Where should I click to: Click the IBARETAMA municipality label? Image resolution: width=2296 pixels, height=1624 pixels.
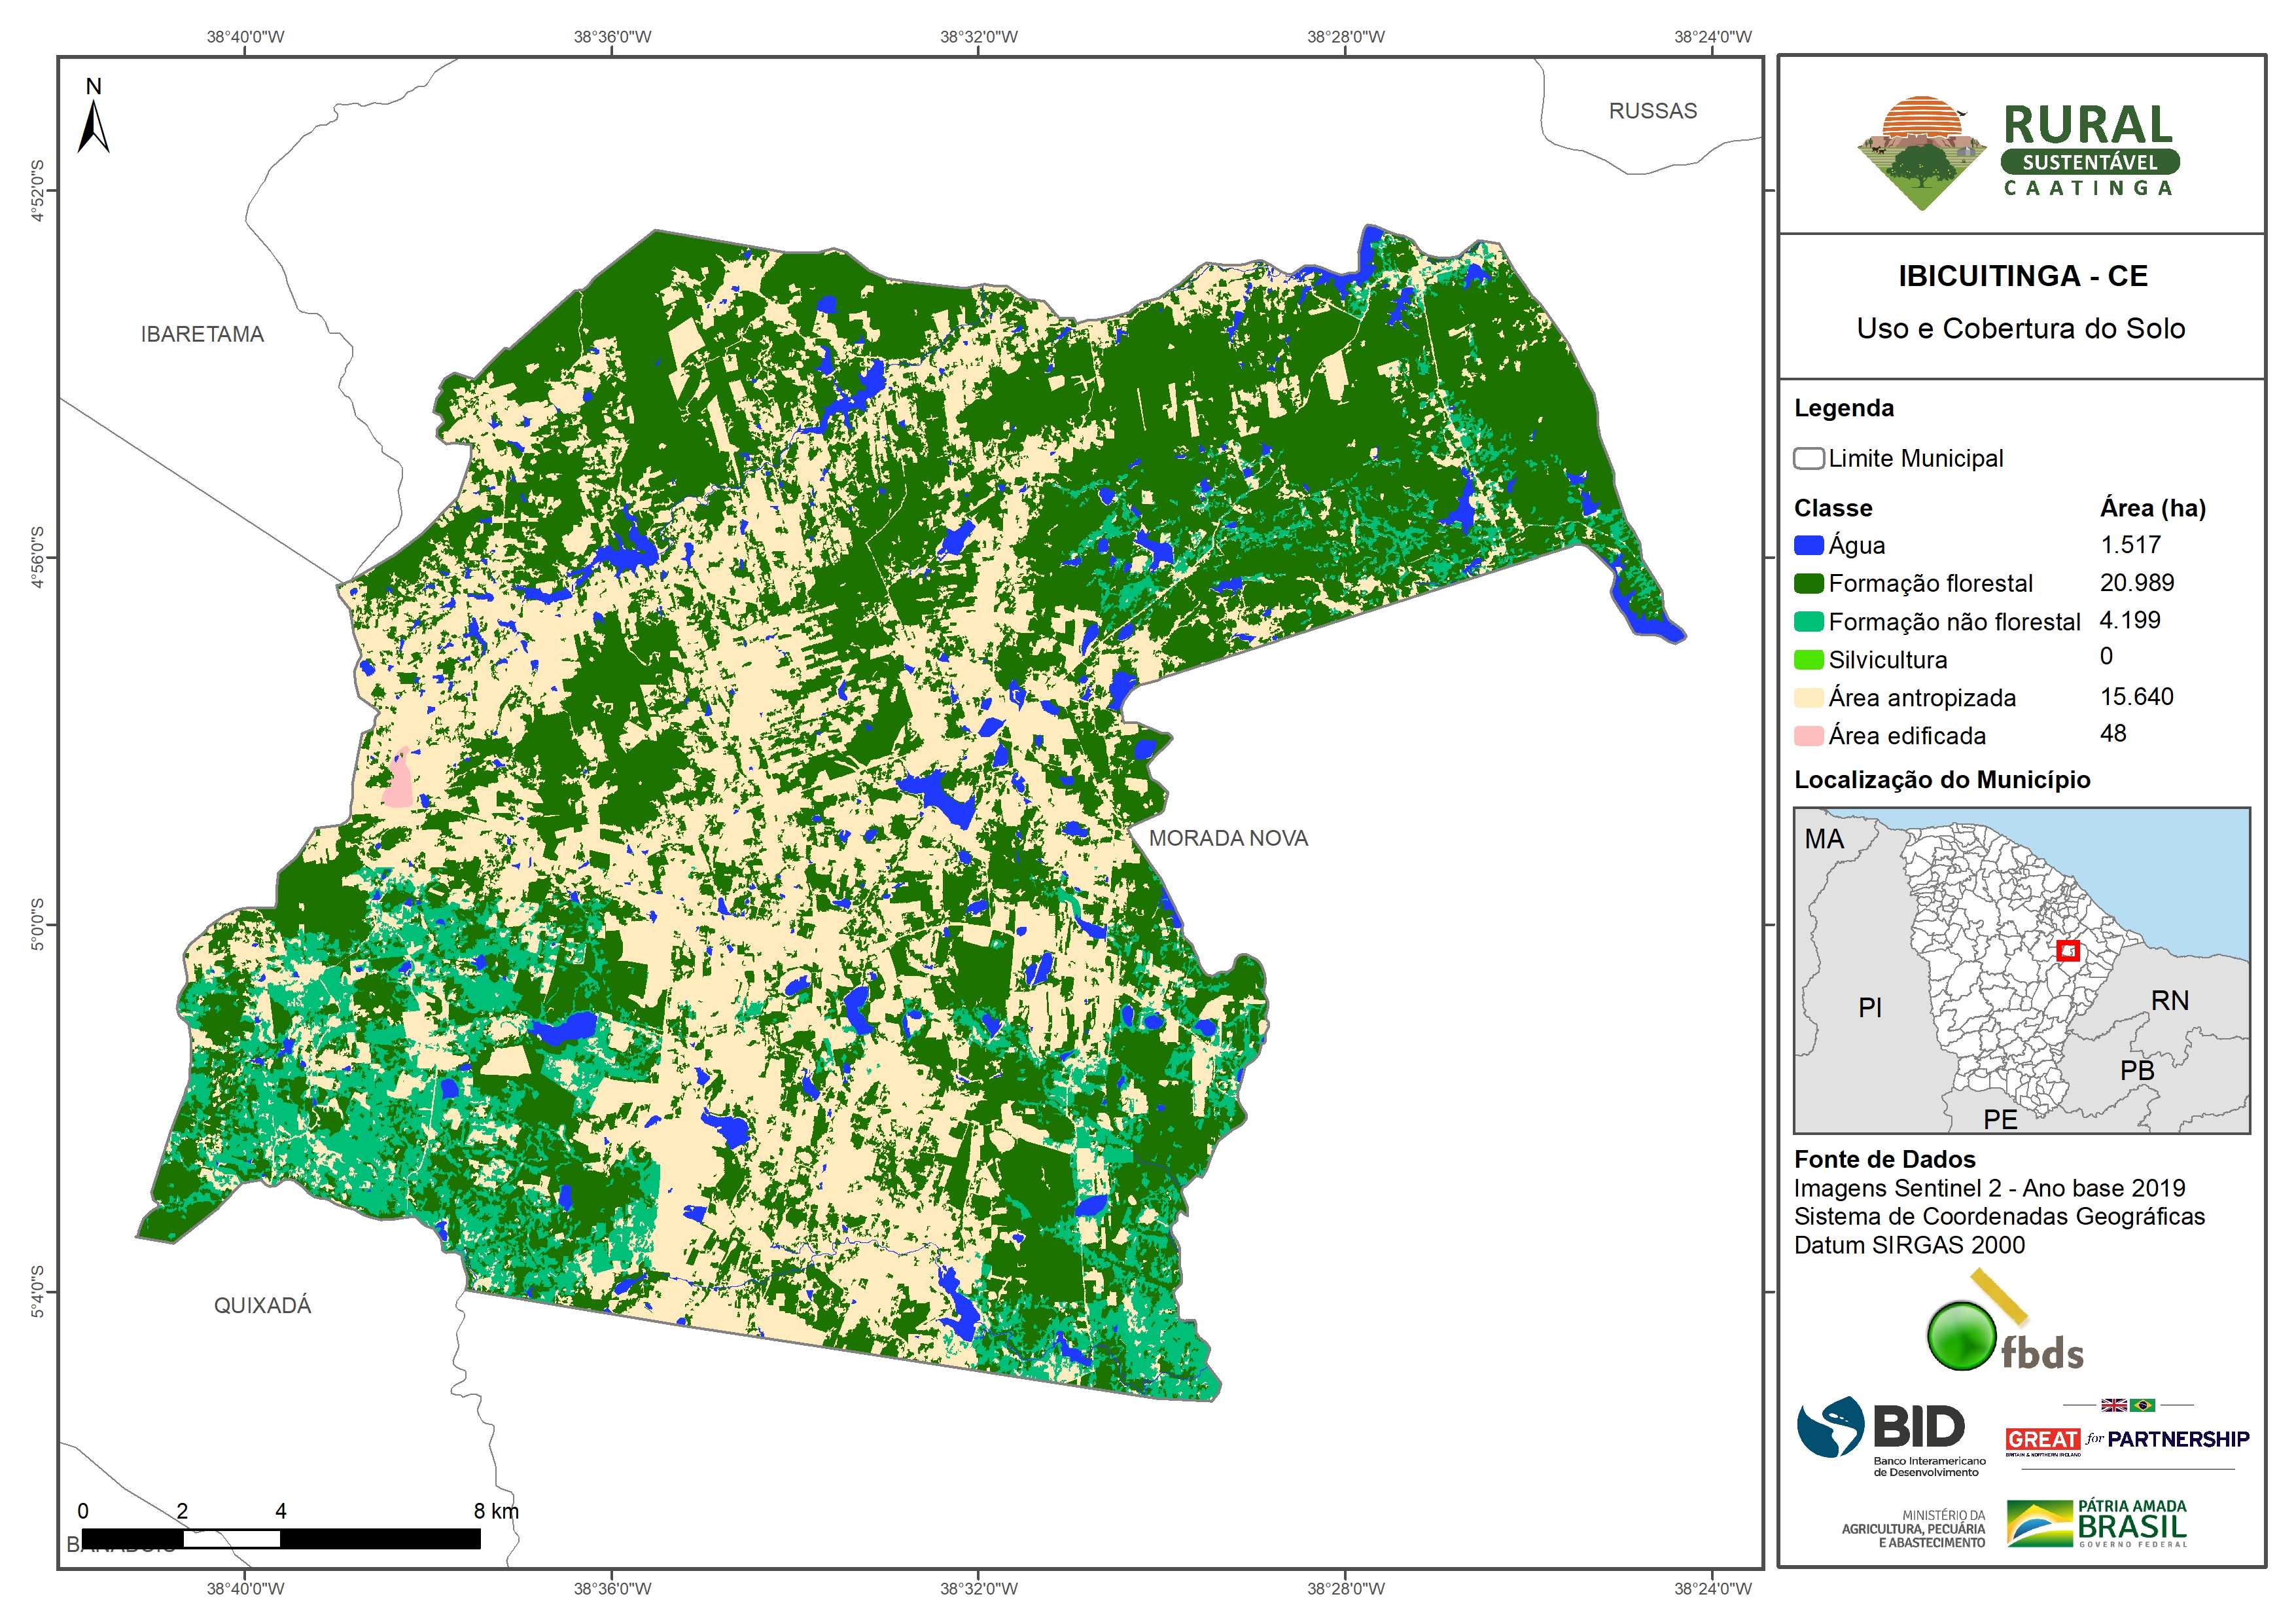click(x=202, y=334)
